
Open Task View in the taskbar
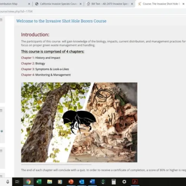17,182
